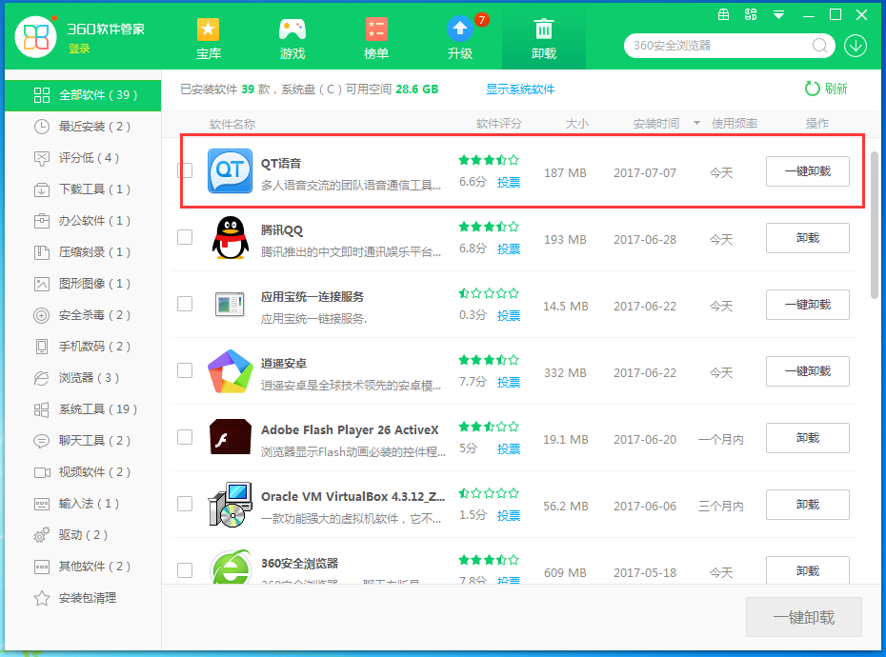Check the checkbox next to 腾讯QQ

tap(184, 238)
